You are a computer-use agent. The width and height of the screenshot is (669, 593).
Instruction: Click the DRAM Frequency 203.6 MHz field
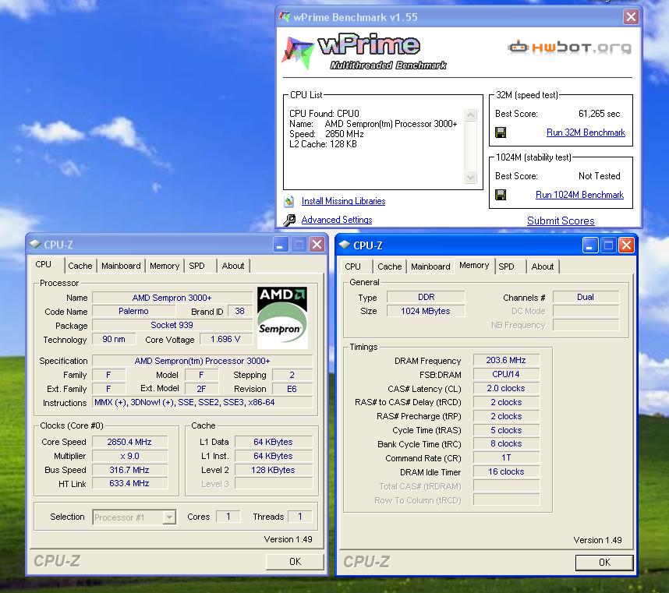[x=506, y=360]
